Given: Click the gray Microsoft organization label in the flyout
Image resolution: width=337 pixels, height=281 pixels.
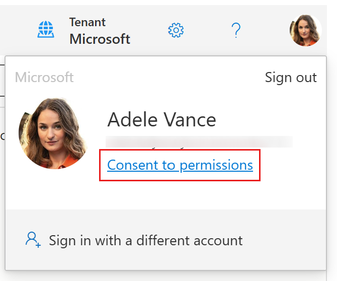Looking at the screenshot, I should [44, 77].
